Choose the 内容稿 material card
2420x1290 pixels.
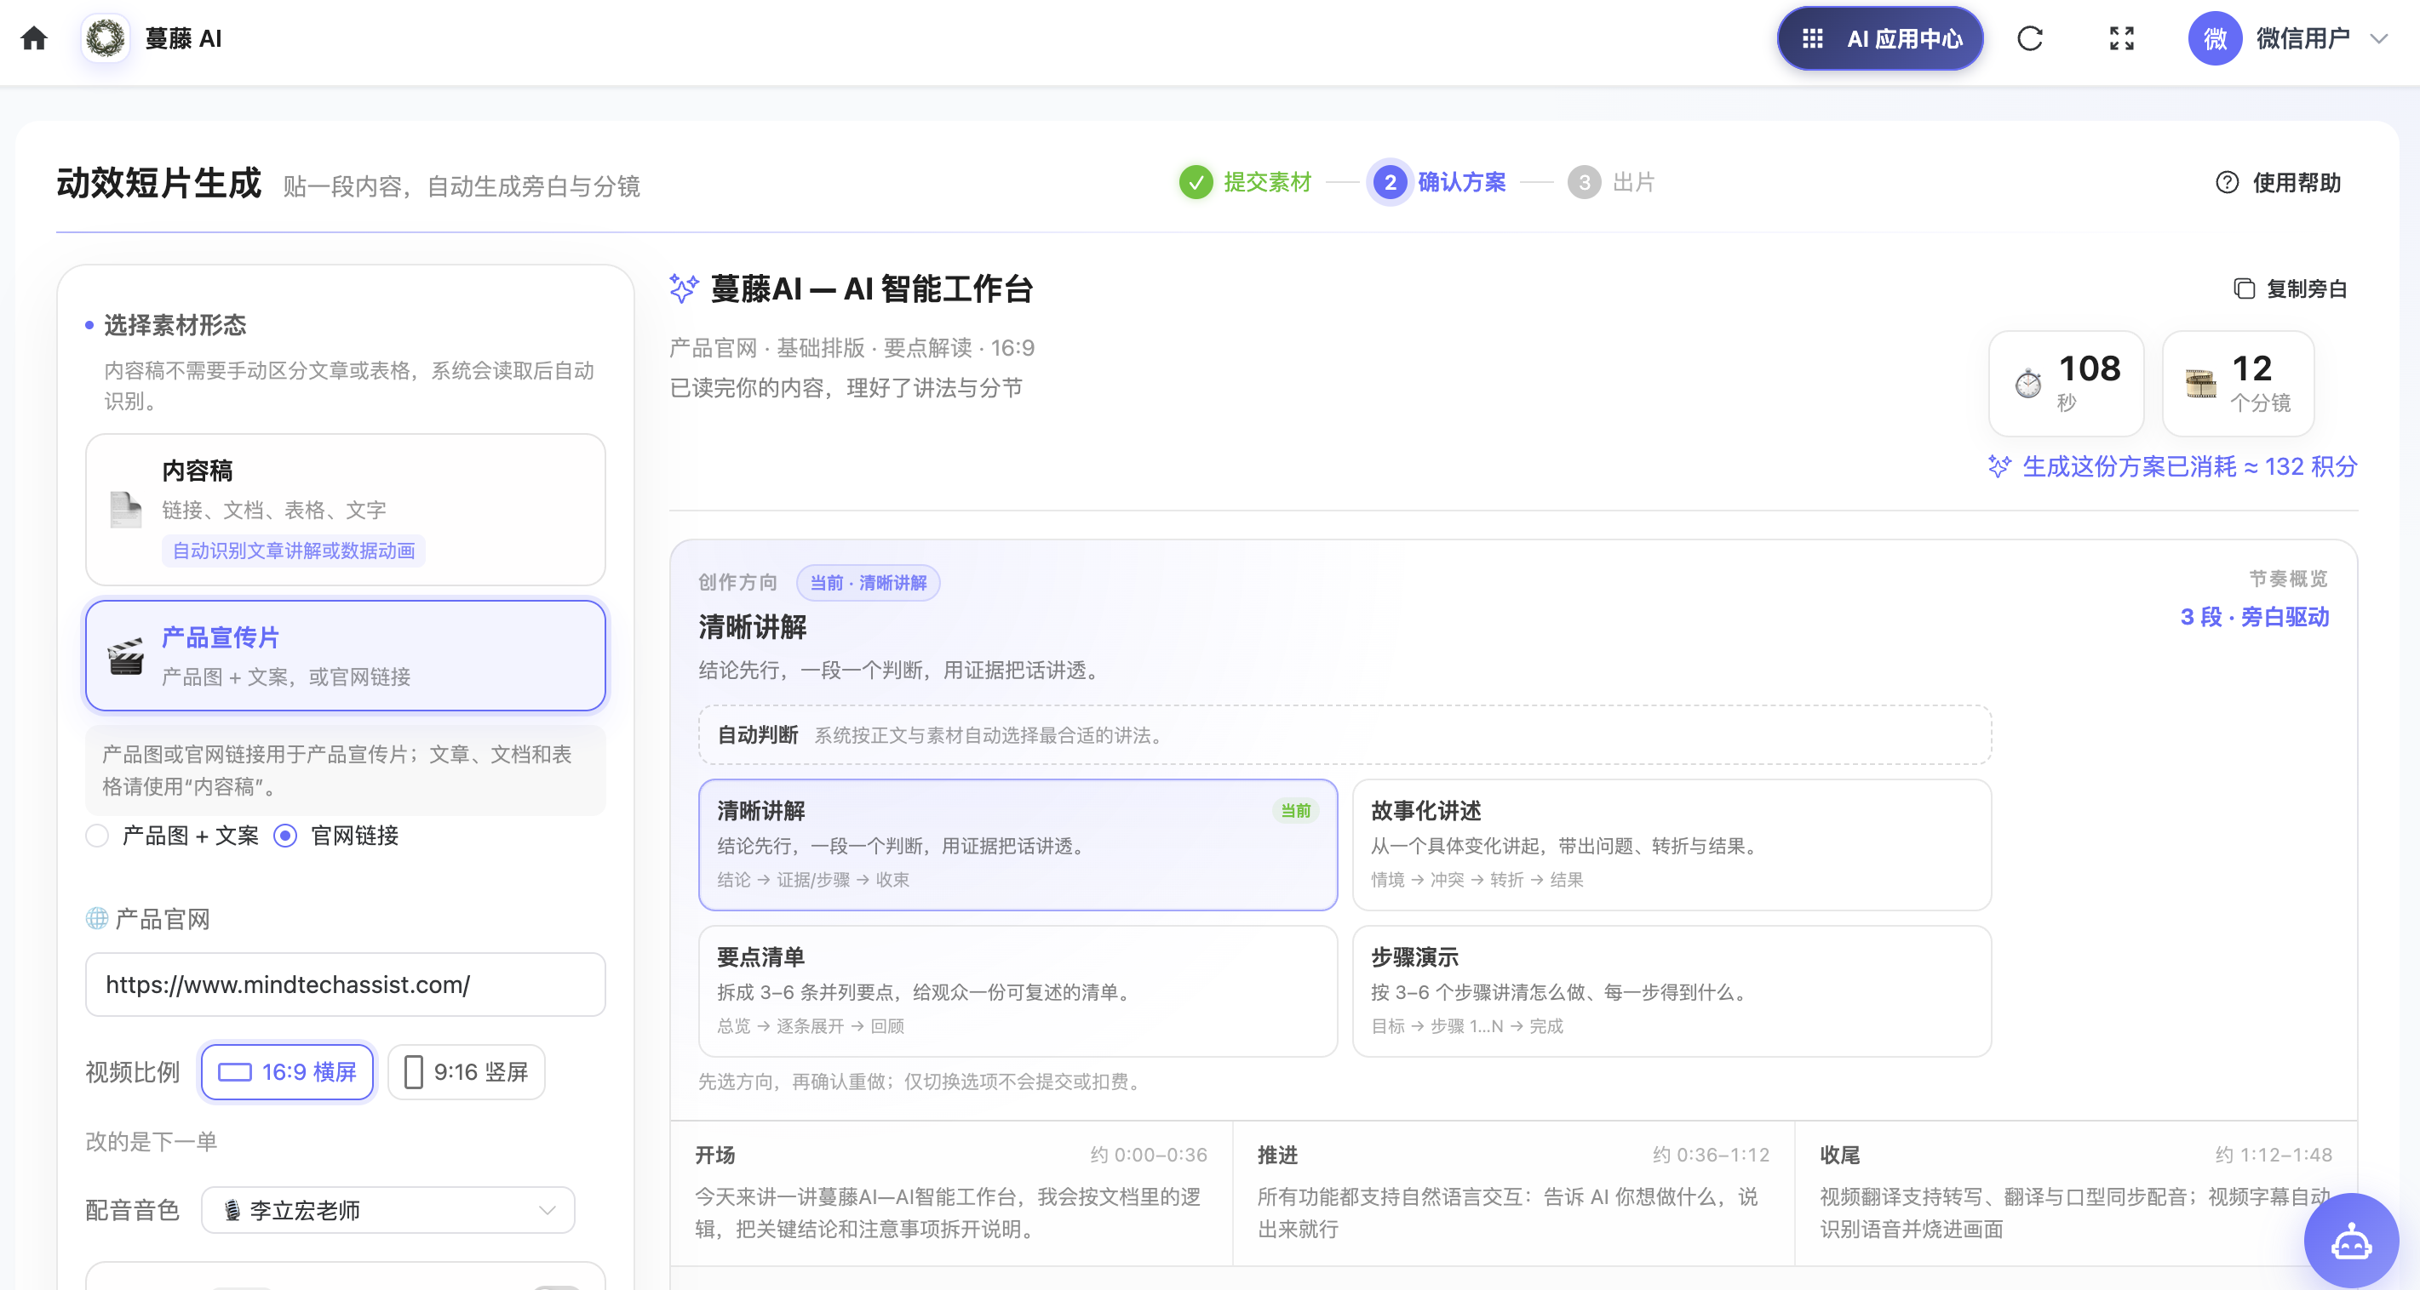(x=346, y=510)
